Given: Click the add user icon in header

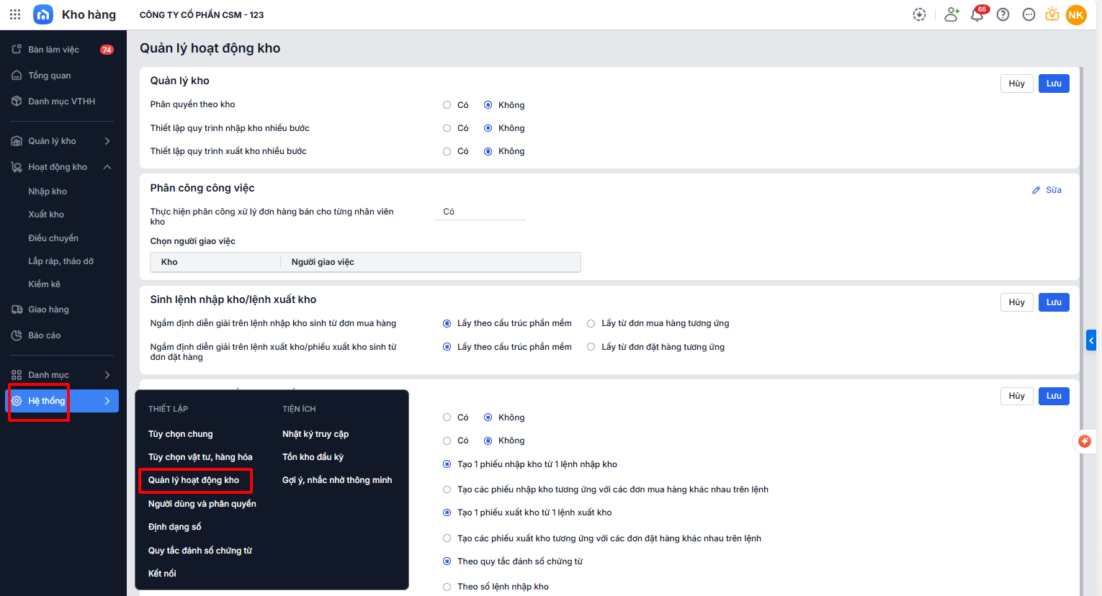Looking at the screenshot, I should pyautogui.click(x=951, y=14).
